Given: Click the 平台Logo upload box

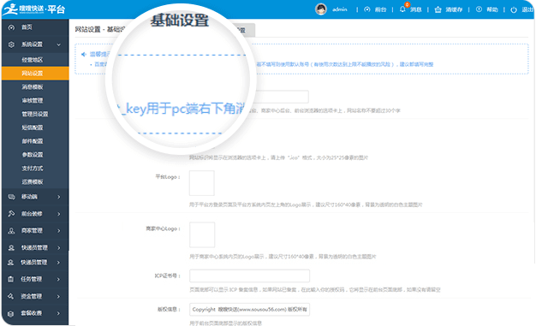Looking at the screenshot, I should [x=202, y=183].
